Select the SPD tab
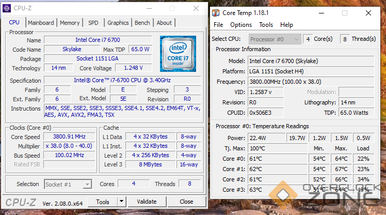This screenshot has width=386, height=215. tap(93, 23)
